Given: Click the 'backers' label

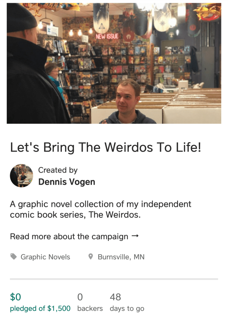Looking at the screenshot, I should (90, 308).
